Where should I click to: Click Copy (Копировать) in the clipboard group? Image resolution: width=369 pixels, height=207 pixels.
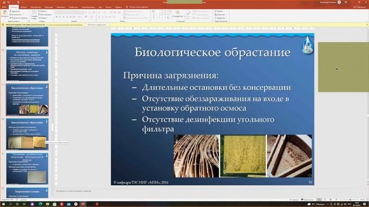click(x=16, y=14)
